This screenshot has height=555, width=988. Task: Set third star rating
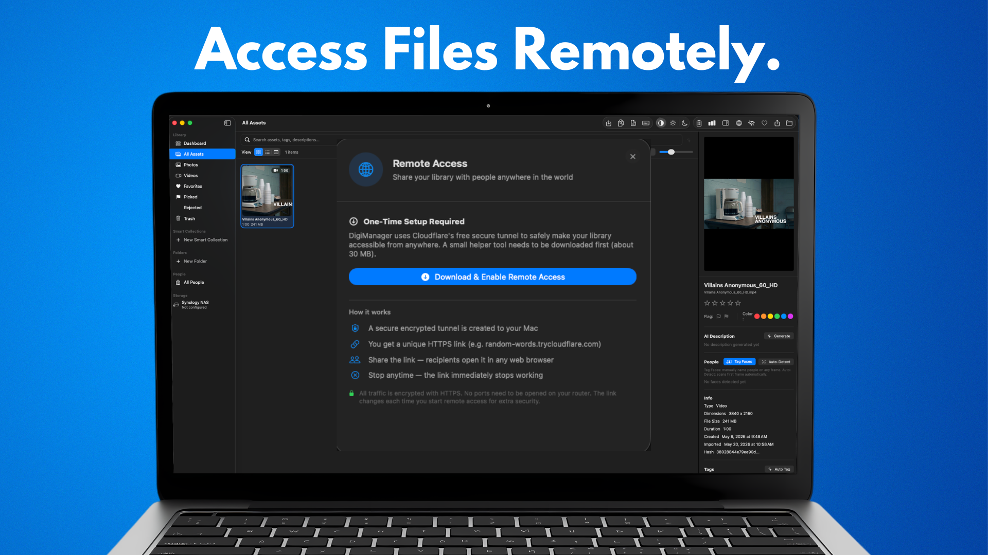pyautogui.click(x=722, y=303)
